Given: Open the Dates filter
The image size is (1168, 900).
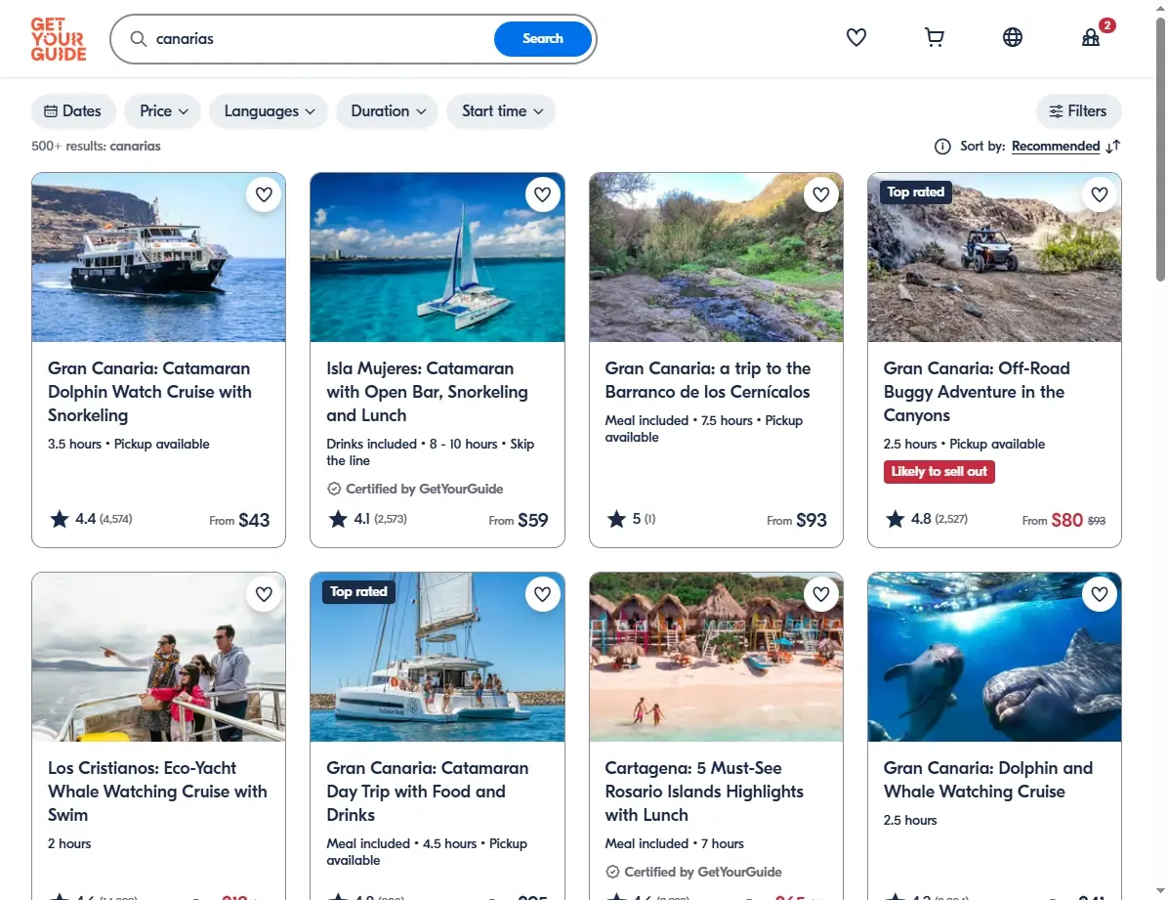Looking at the screenshot, I should pos(73,111).
